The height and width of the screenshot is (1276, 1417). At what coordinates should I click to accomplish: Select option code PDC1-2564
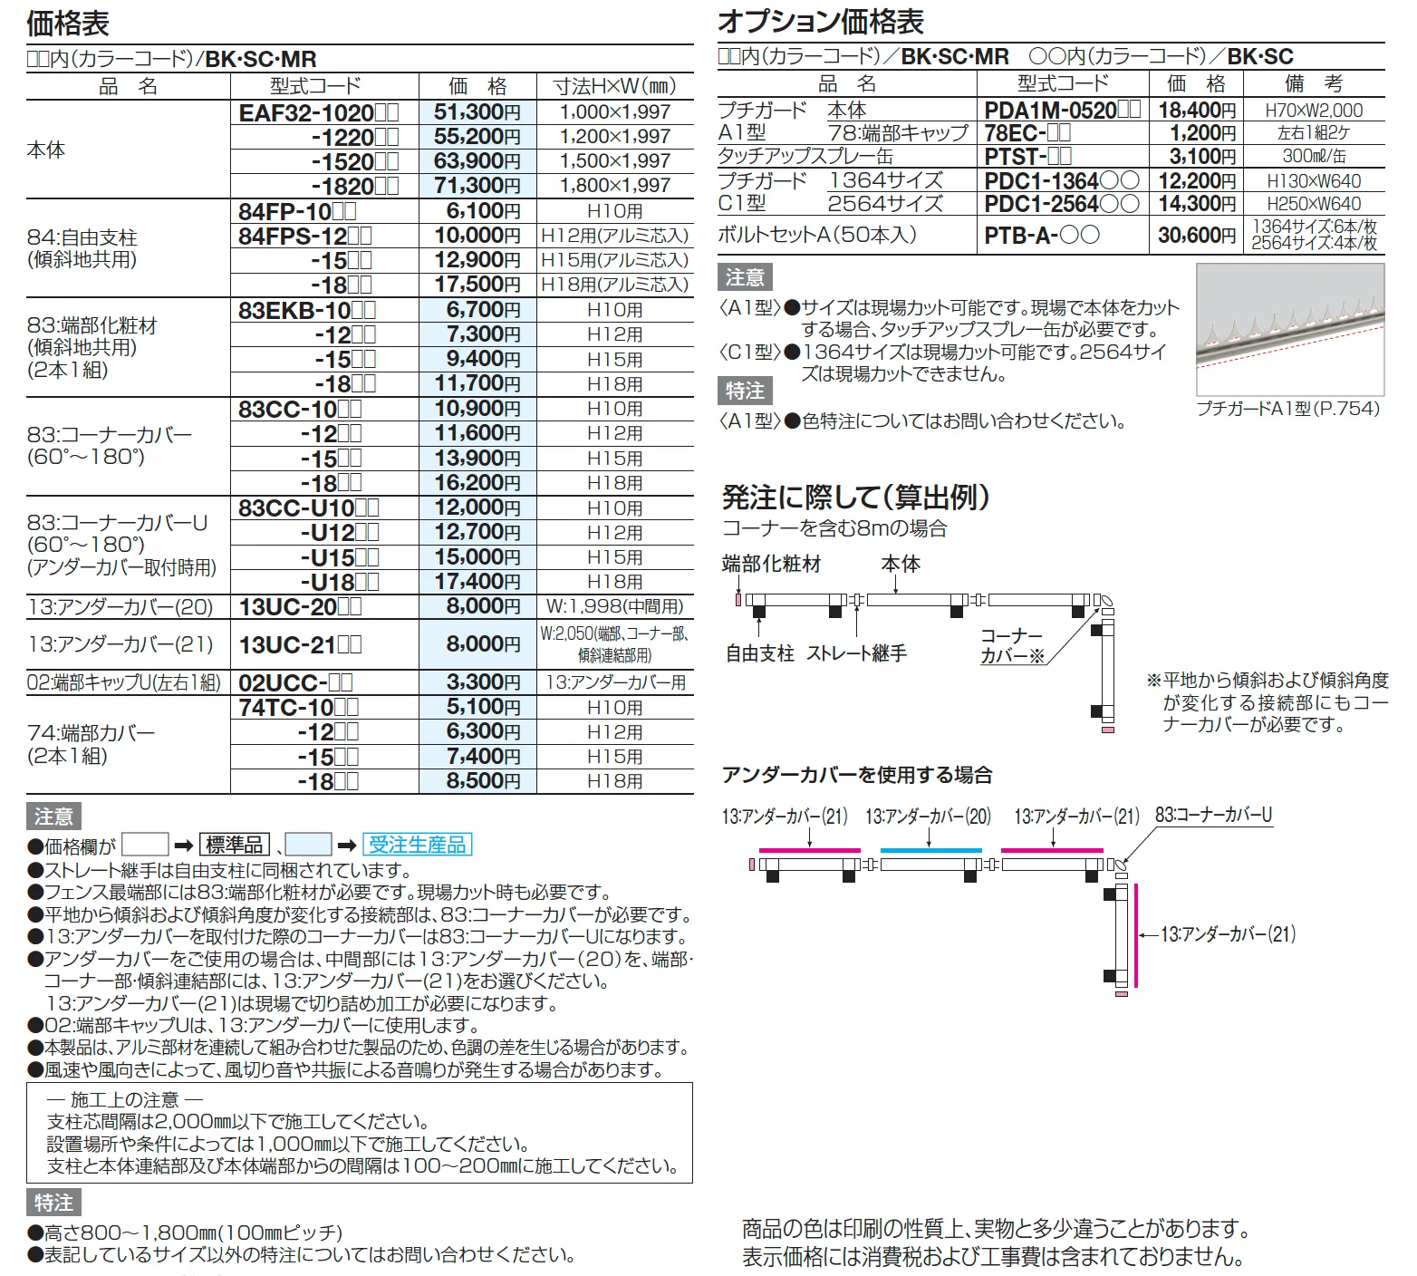click(x=1062, y=204)
